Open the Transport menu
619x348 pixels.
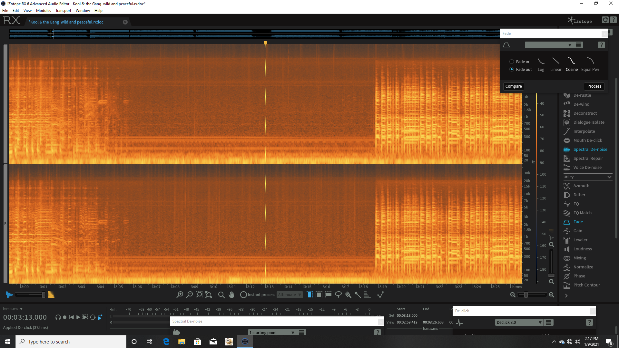(63, 10)
